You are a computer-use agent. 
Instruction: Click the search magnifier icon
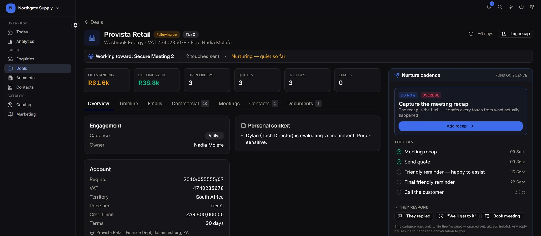(500, 7)
